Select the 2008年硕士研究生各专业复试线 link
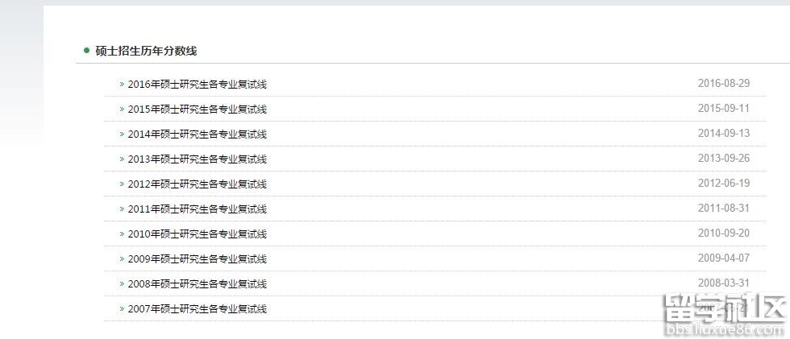This screenshot has height=339, width=790. click(197, 283)
